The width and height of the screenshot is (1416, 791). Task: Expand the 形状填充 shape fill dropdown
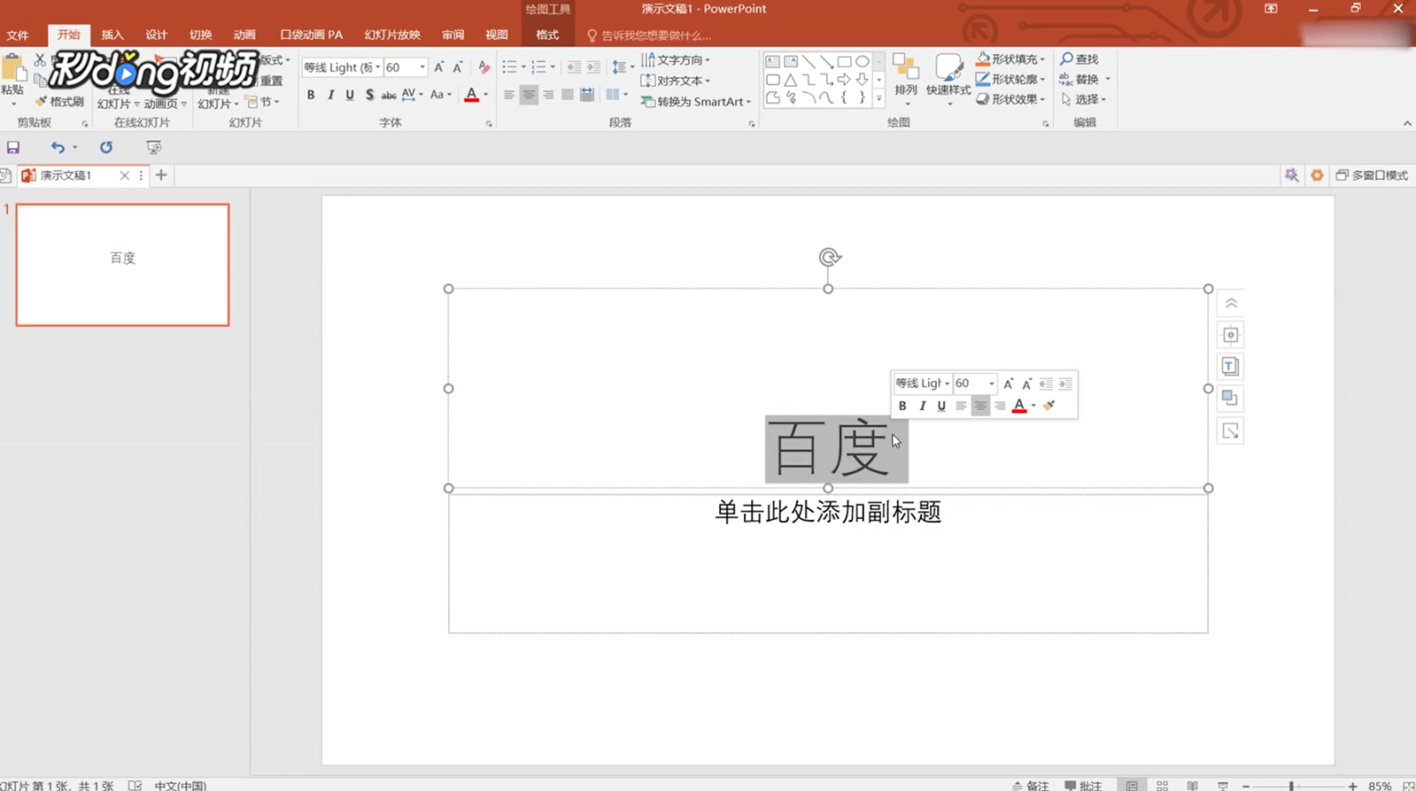click(1041, 59)
